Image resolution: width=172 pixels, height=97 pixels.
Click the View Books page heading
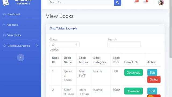[60, 16]
